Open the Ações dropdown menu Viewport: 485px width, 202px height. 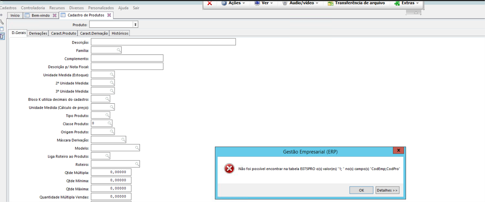coord(233,3)
